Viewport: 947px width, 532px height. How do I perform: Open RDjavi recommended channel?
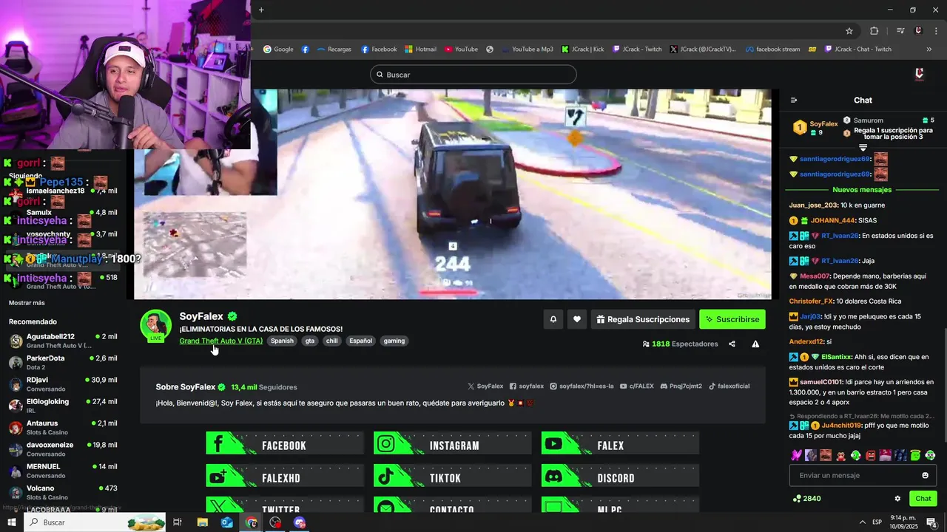click(63, 383)
